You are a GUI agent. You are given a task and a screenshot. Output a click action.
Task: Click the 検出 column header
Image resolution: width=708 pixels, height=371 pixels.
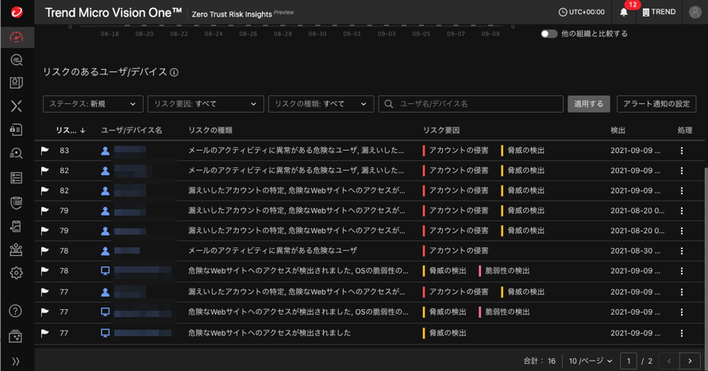618,130
